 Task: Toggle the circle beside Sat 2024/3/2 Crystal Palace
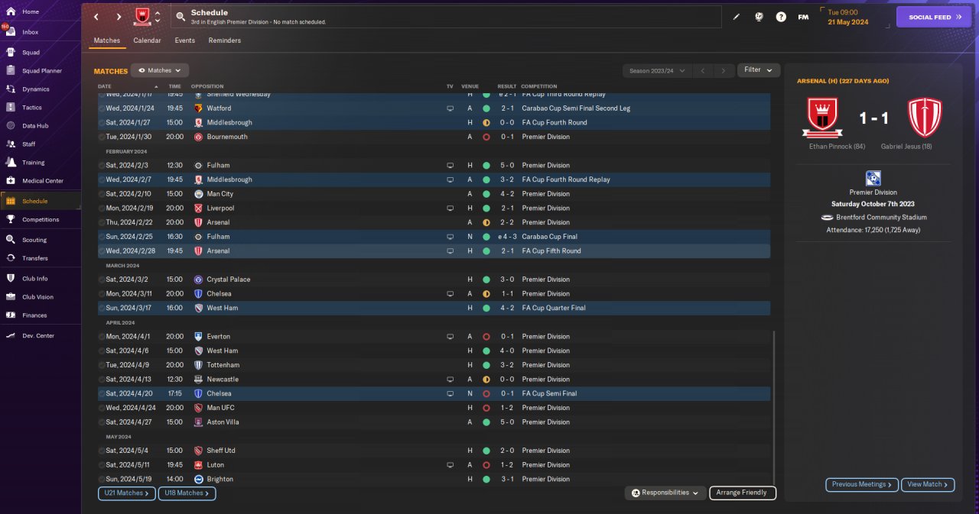102,280
